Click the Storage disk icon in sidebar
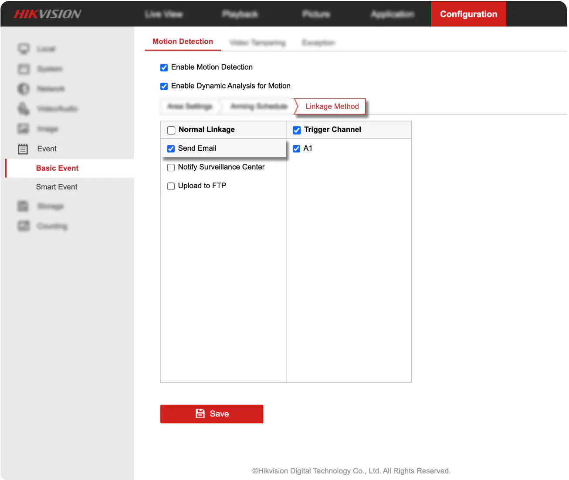The image size is (569, 480). 24,206
